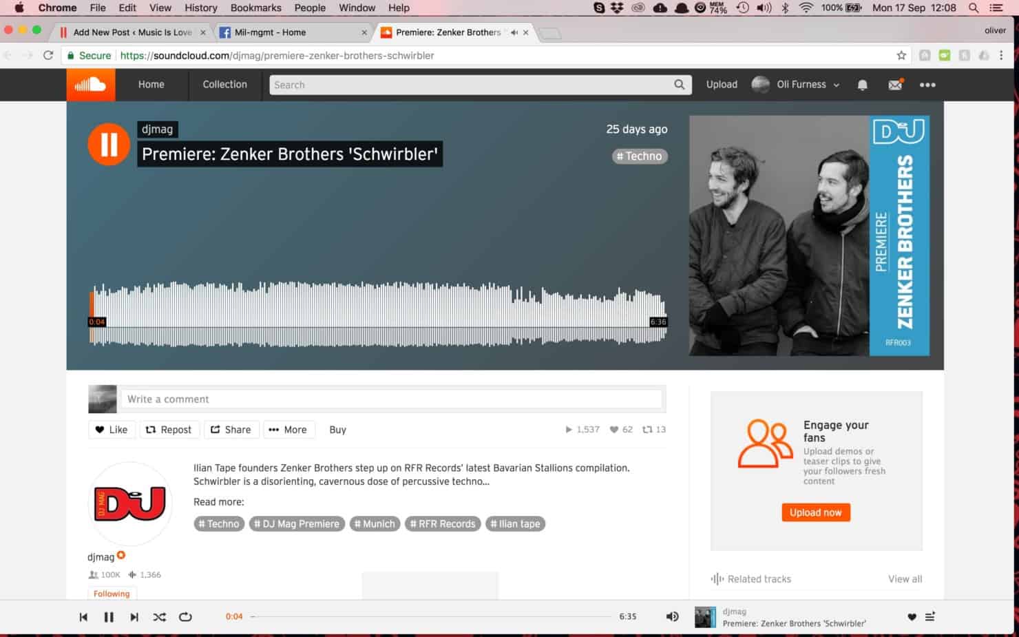Switch to Add New Post tab
1019x637 pixels.
pyautogui.click(x=132, y=32)
